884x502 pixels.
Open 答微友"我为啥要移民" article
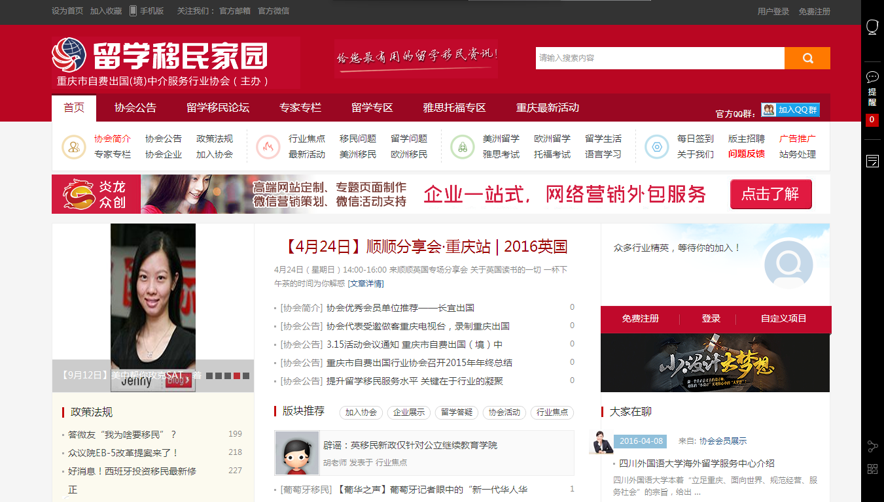[x=122, y=435]
